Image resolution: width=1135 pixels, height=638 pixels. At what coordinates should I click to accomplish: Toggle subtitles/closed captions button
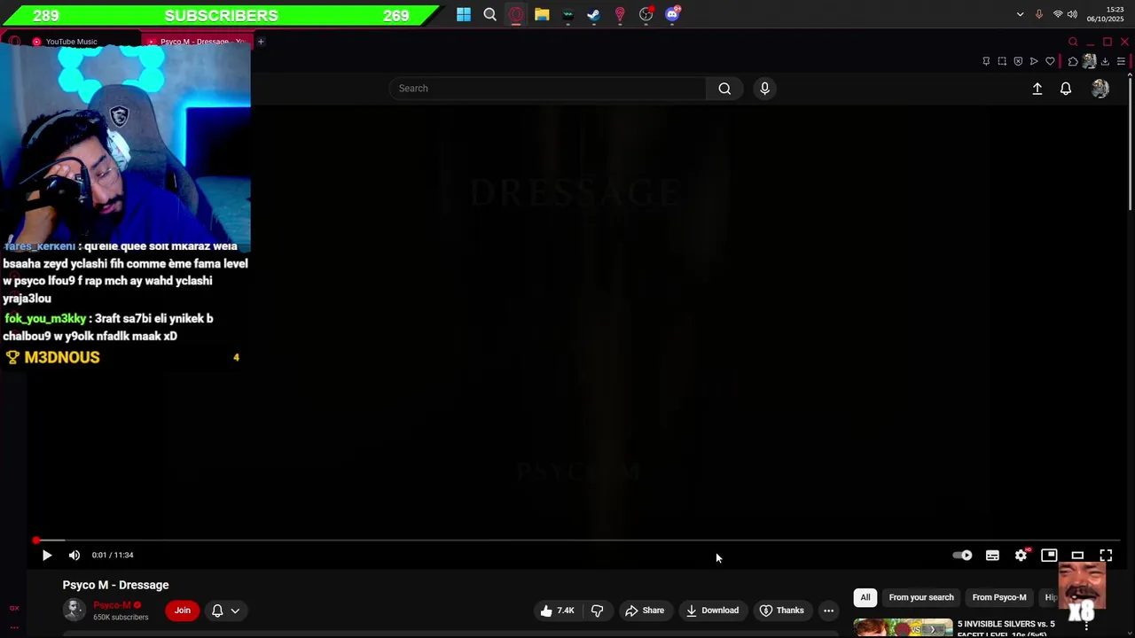pyautogui.click(x=992, y=555)
